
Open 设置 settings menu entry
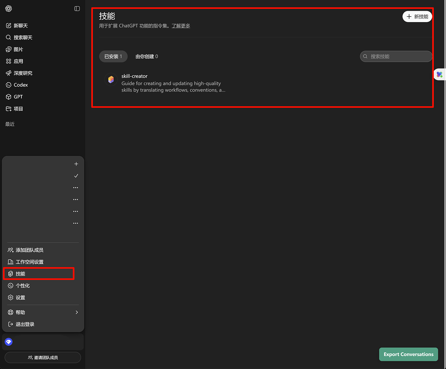coord(43,297)
